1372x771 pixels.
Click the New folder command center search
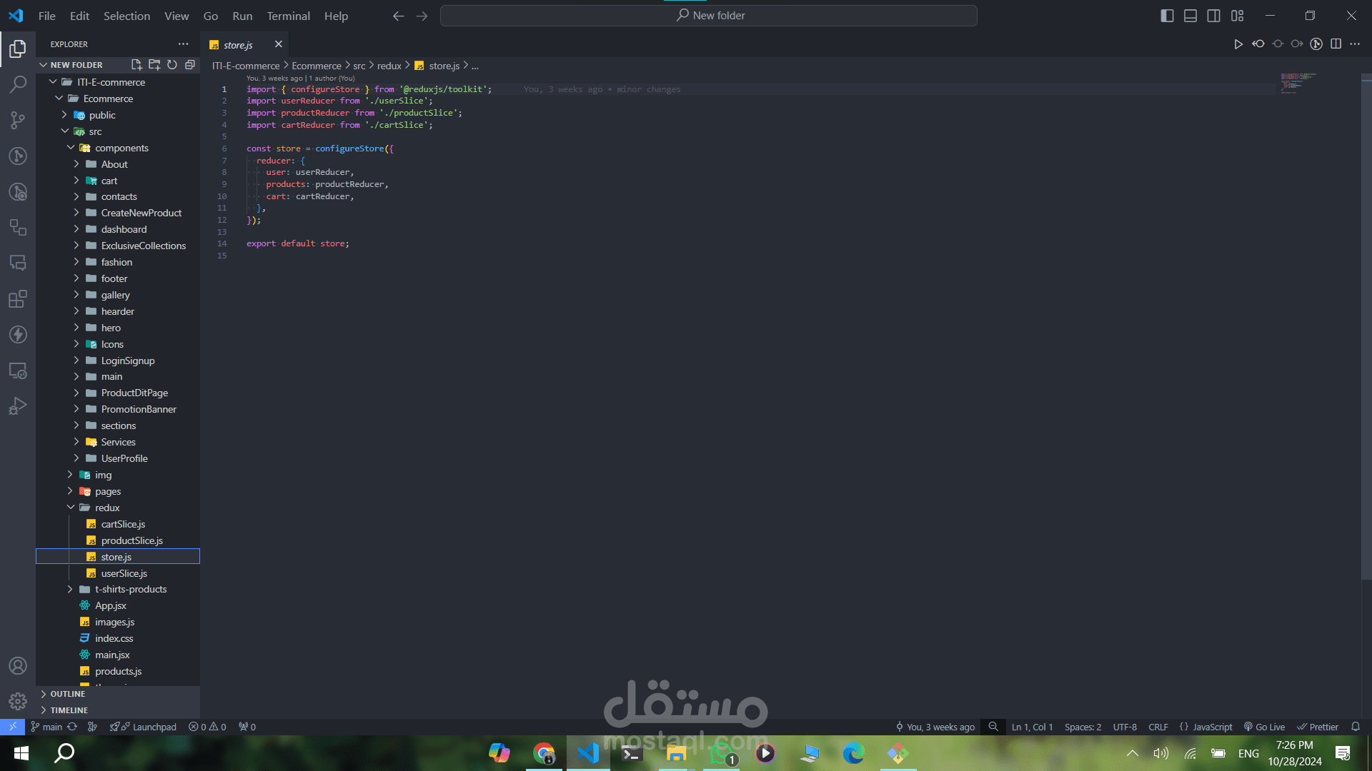708,16
